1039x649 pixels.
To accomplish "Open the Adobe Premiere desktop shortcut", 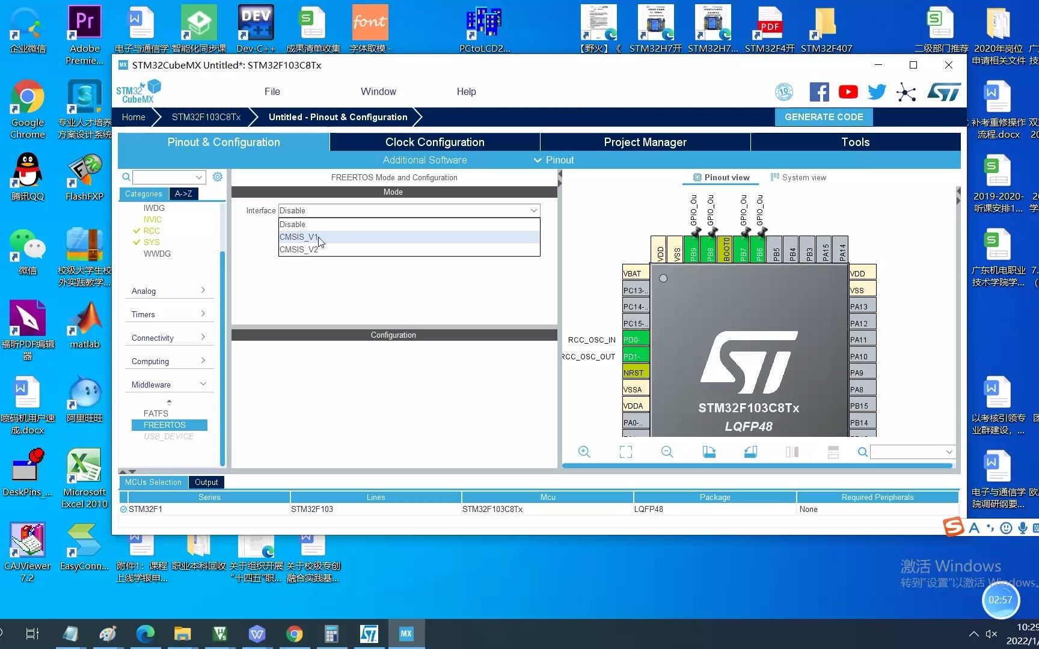I will (84, 35).
